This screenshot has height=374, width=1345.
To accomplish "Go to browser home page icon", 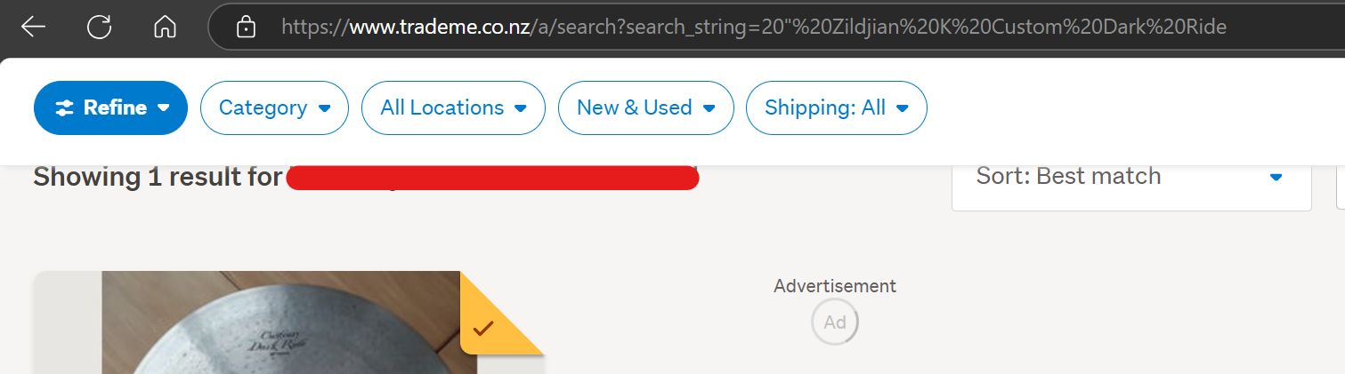I will [x=165, y=27].
